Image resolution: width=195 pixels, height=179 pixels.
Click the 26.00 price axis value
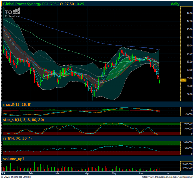(x=190, y=86)
